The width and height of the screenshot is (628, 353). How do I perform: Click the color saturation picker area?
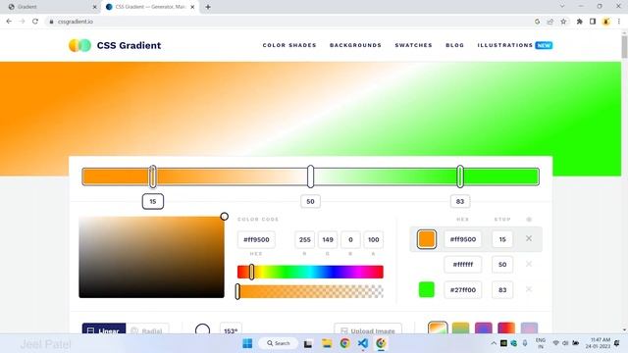pyautogui.click(x=151, y=257)
